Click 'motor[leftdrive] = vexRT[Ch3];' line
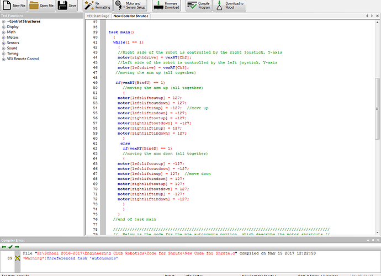The image size is (381, 276). coord(153,67)
